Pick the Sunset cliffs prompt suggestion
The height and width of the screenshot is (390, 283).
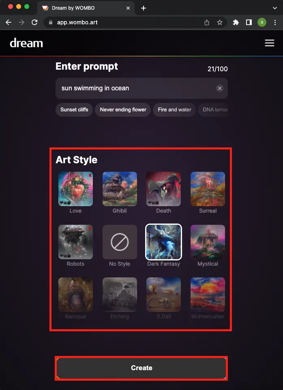tap(74, 110)
